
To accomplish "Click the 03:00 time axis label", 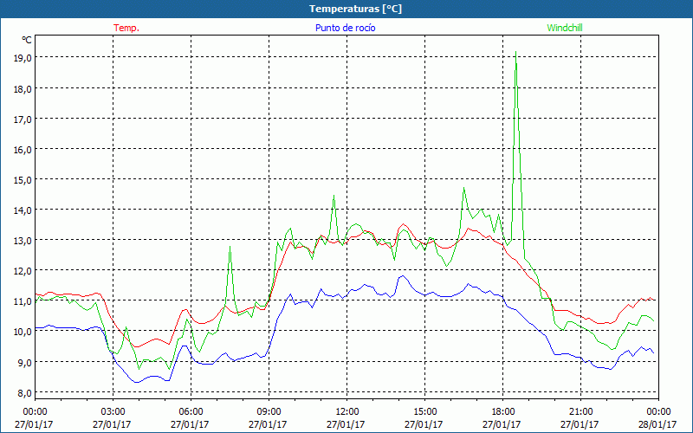I will [113, 412].
